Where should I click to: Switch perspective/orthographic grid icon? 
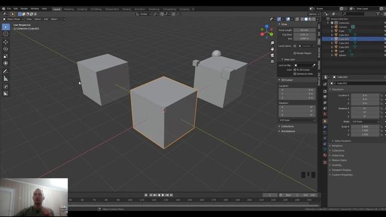pos(272,61)
